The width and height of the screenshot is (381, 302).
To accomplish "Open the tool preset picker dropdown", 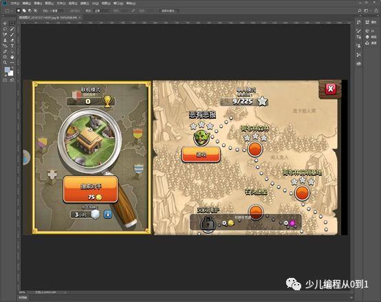I will (x=9, y=11).
